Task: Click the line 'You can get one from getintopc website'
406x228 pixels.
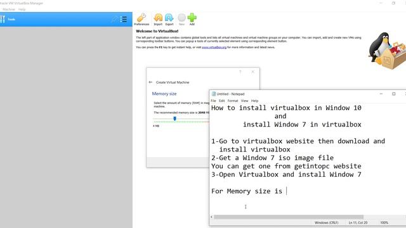Action: coord(286,166)
